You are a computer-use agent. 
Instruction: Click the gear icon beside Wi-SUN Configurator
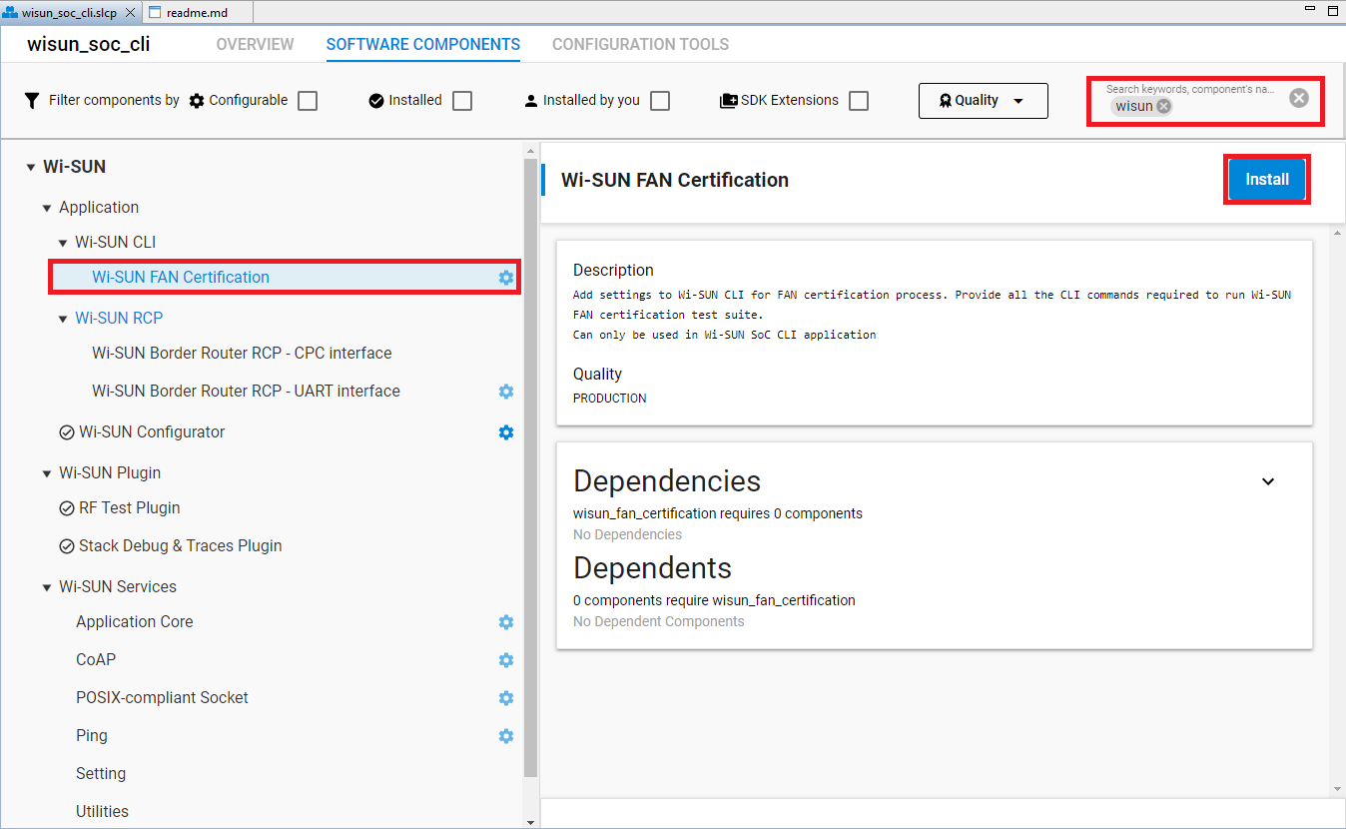tap(506, 432)
